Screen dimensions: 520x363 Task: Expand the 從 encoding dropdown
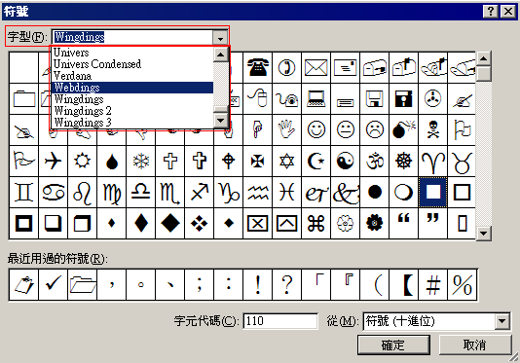click(502, 321)
